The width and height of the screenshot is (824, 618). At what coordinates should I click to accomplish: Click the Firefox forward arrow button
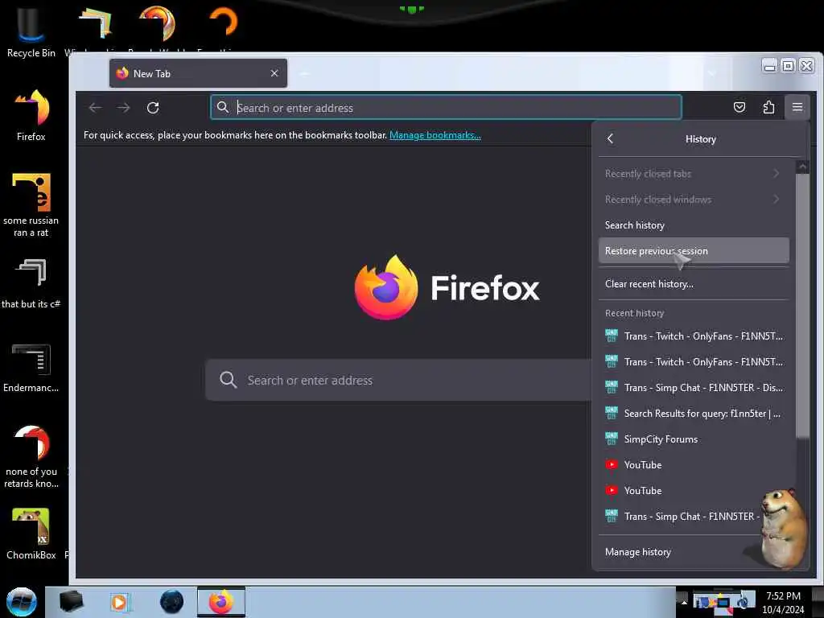coord(123,108)
